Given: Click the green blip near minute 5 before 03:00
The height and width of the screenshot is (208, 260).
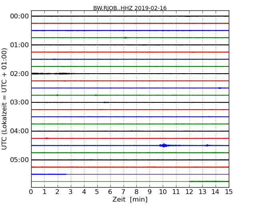Looking at the screenshot, I should pyautogui.click(x=96, y=95).
